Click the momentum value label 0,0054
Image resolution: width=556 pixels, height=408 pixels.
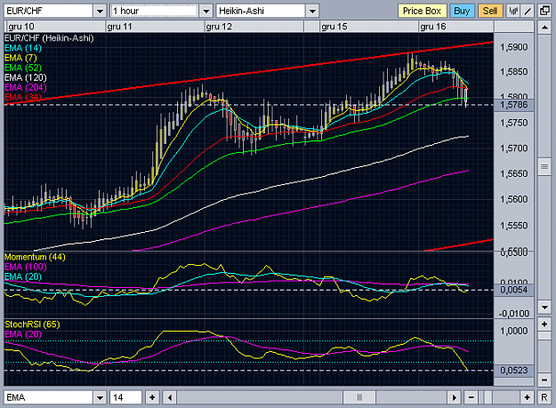[514, 290]
